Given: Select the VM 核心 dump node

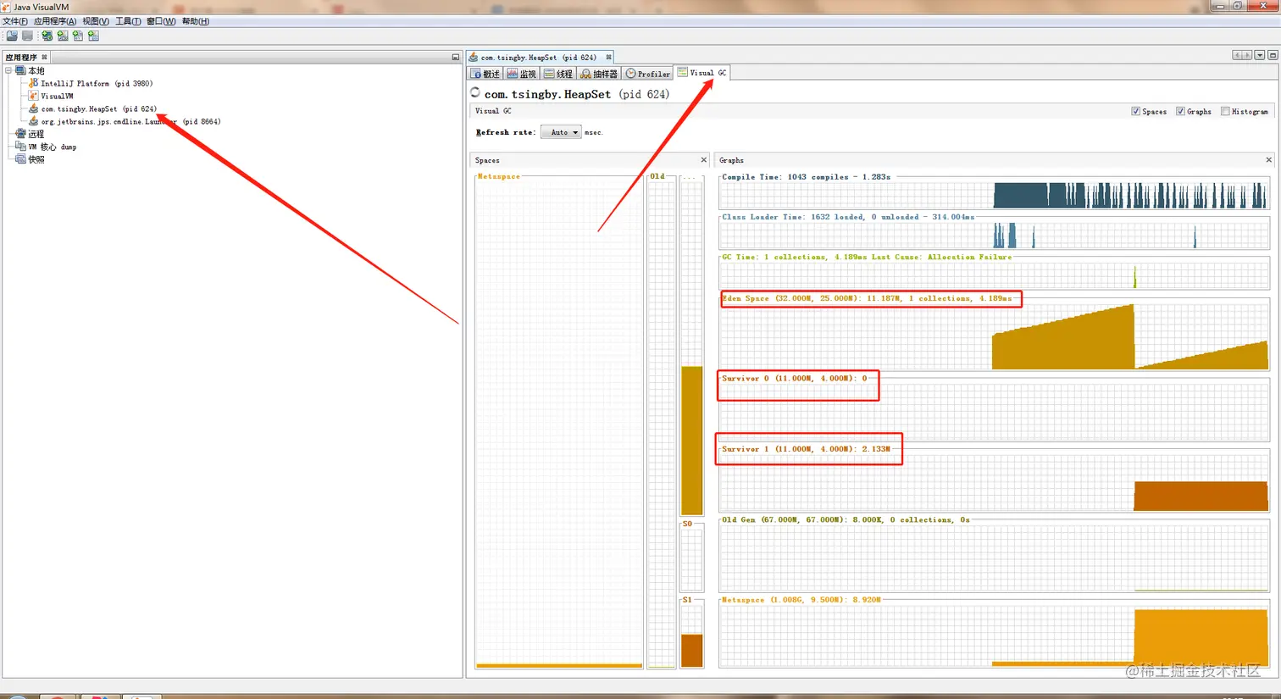Looking at the screenshot, I should [x=53, y=147].
